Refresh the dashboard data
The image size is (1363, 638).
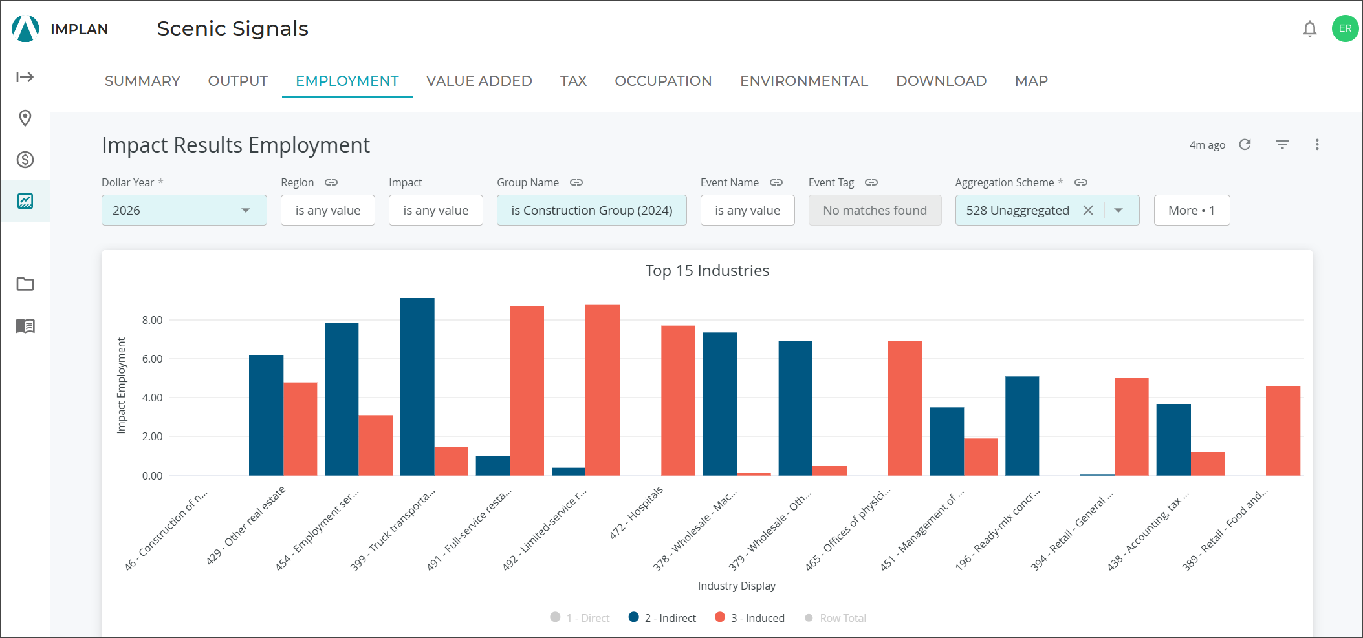tap(1245, 144)
